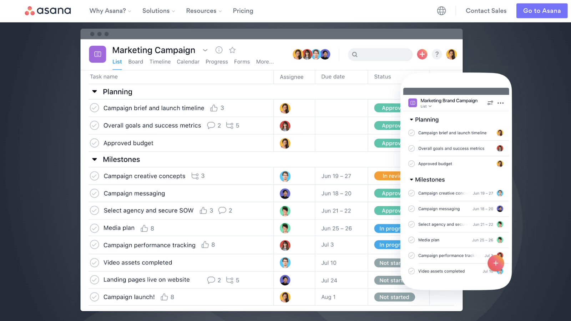Mark Media plan task complete

(94, 228)
